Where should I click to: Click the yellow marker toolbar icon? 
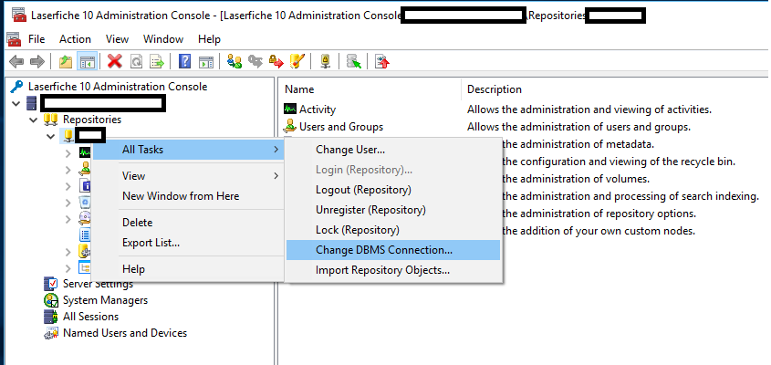coord(297,61)
